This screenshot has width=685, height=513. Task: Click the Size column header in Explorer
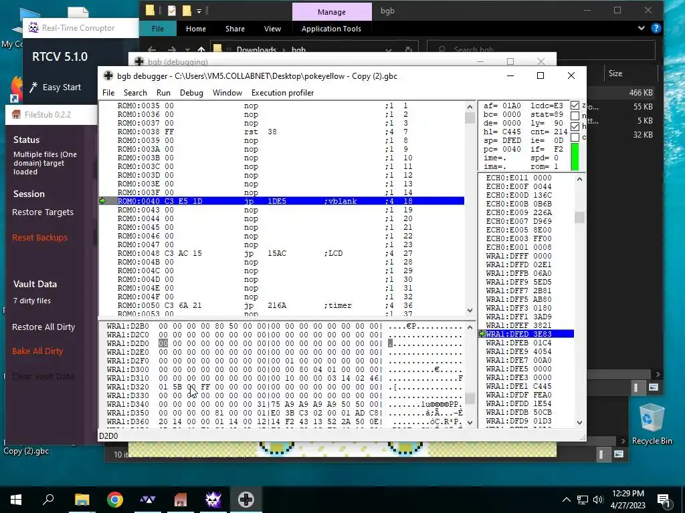[615, 73]
